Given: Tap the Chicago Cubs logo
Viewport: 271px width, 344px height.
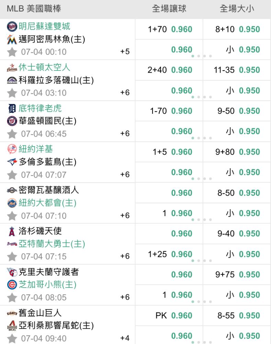Looking at the screenshot, I should point(12,284).
